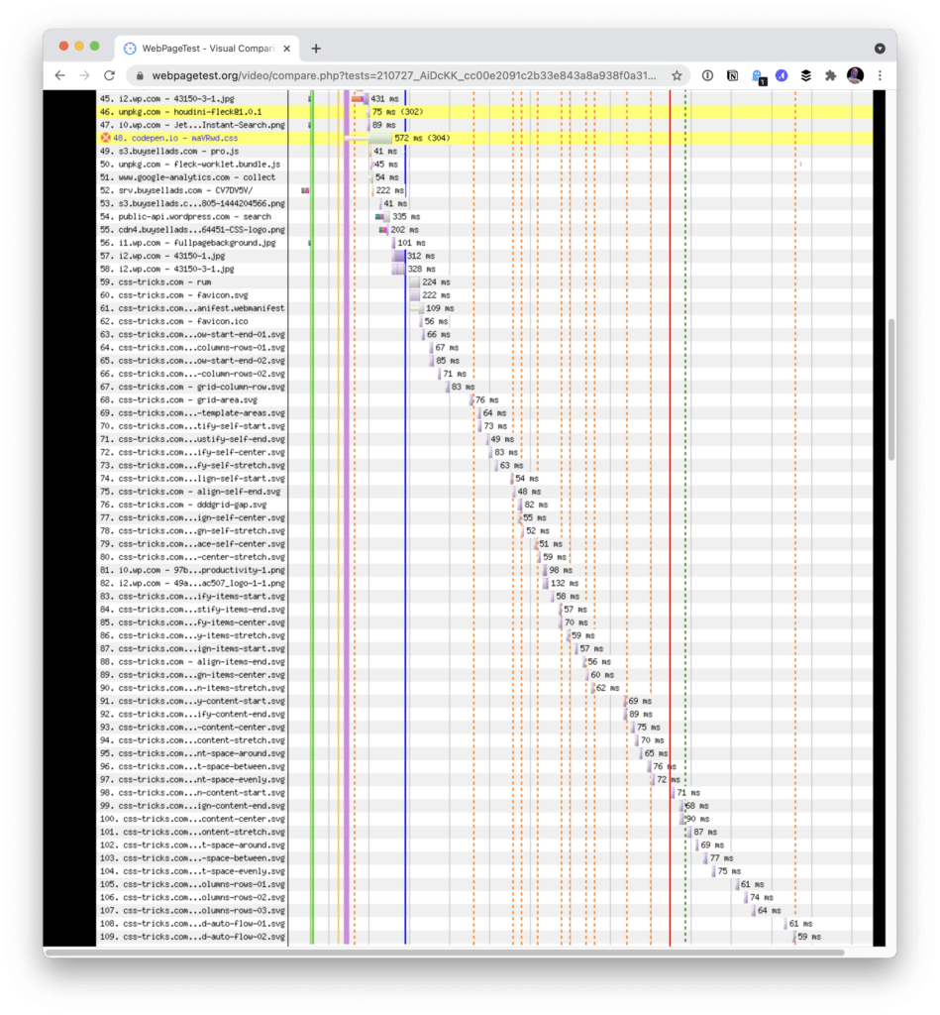
Task: Click request 88 align-items-end.svg
Action: [192, 661]
